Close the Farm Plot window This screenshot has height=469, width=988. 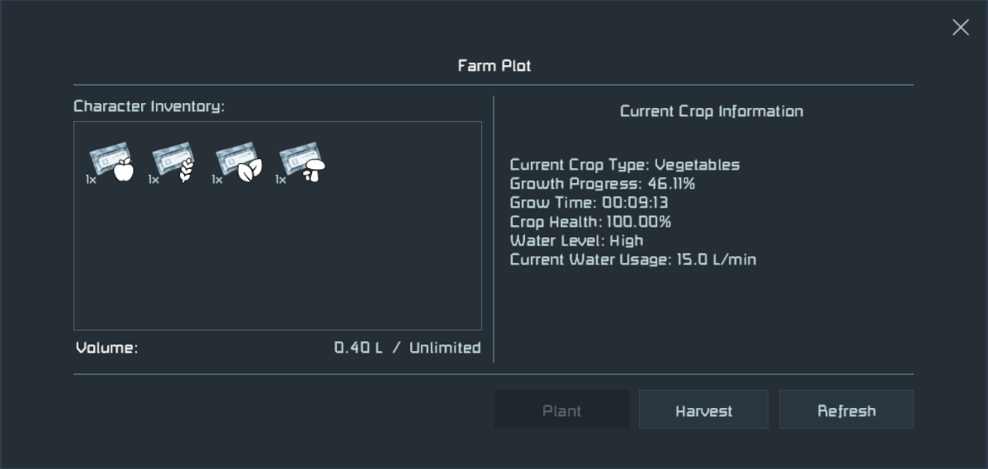pyautogui.click(x=961, y=27)
